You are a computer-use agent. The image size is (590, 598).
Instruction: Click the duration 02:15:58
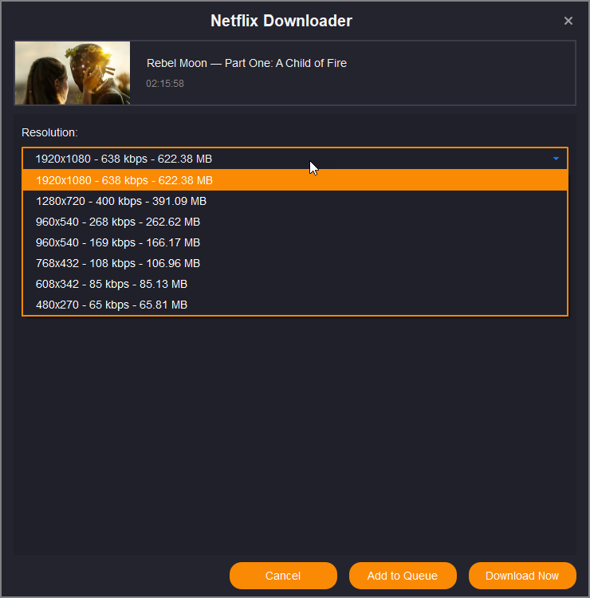click(165, 84)
